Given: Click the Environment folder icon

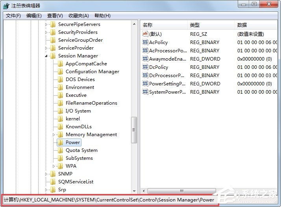Looking at the screenshot, I should pyautogui.click(x=60, y=87).
